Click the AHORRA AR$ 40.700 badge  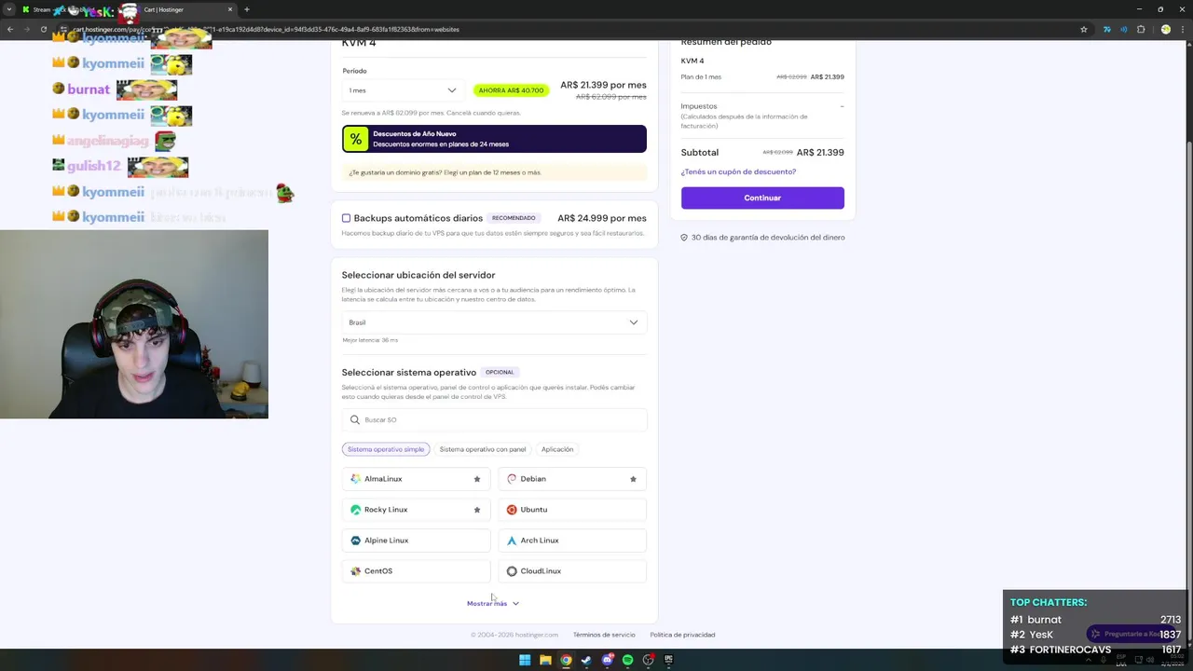click(x=511, y=90)
